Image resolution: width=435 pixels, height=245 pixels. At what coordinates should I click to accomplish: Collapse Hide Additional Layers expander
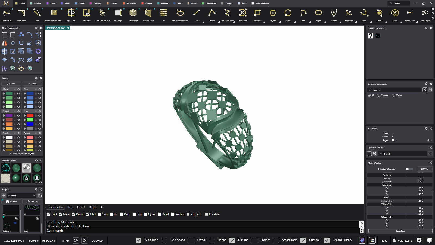pyautogui.click(x=22, y=154)
